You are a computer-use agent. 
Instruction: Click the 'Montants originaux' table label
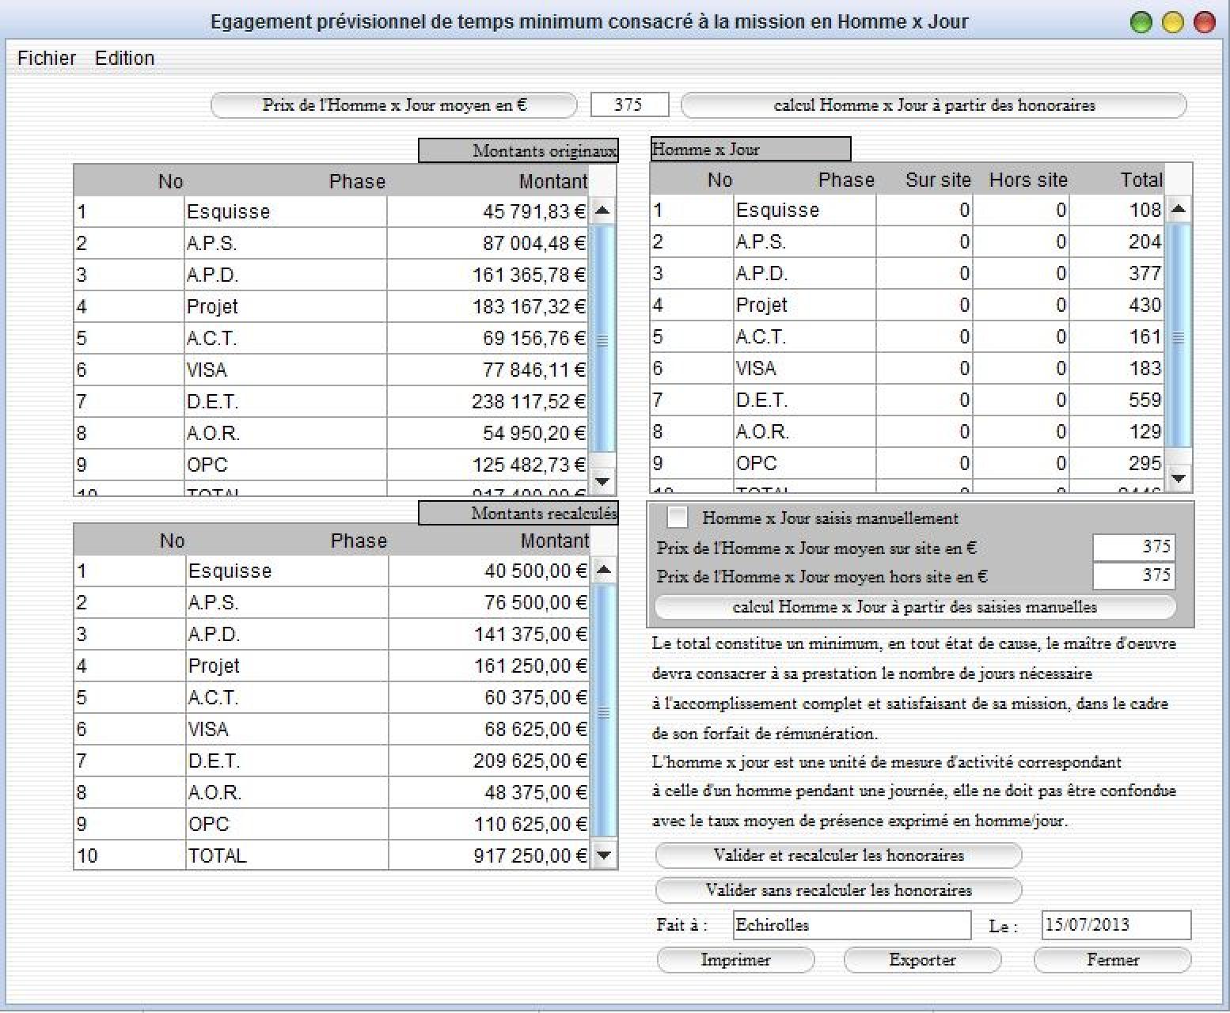[518, 150]
